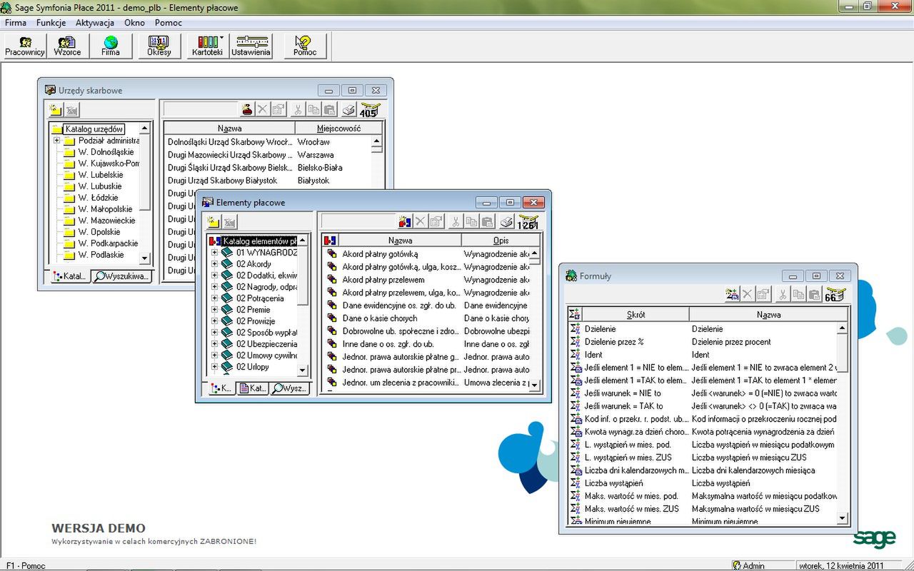Click the 1261 record counter in Elementy płacowe
The image size is (914, 571).
coord(528,222)
